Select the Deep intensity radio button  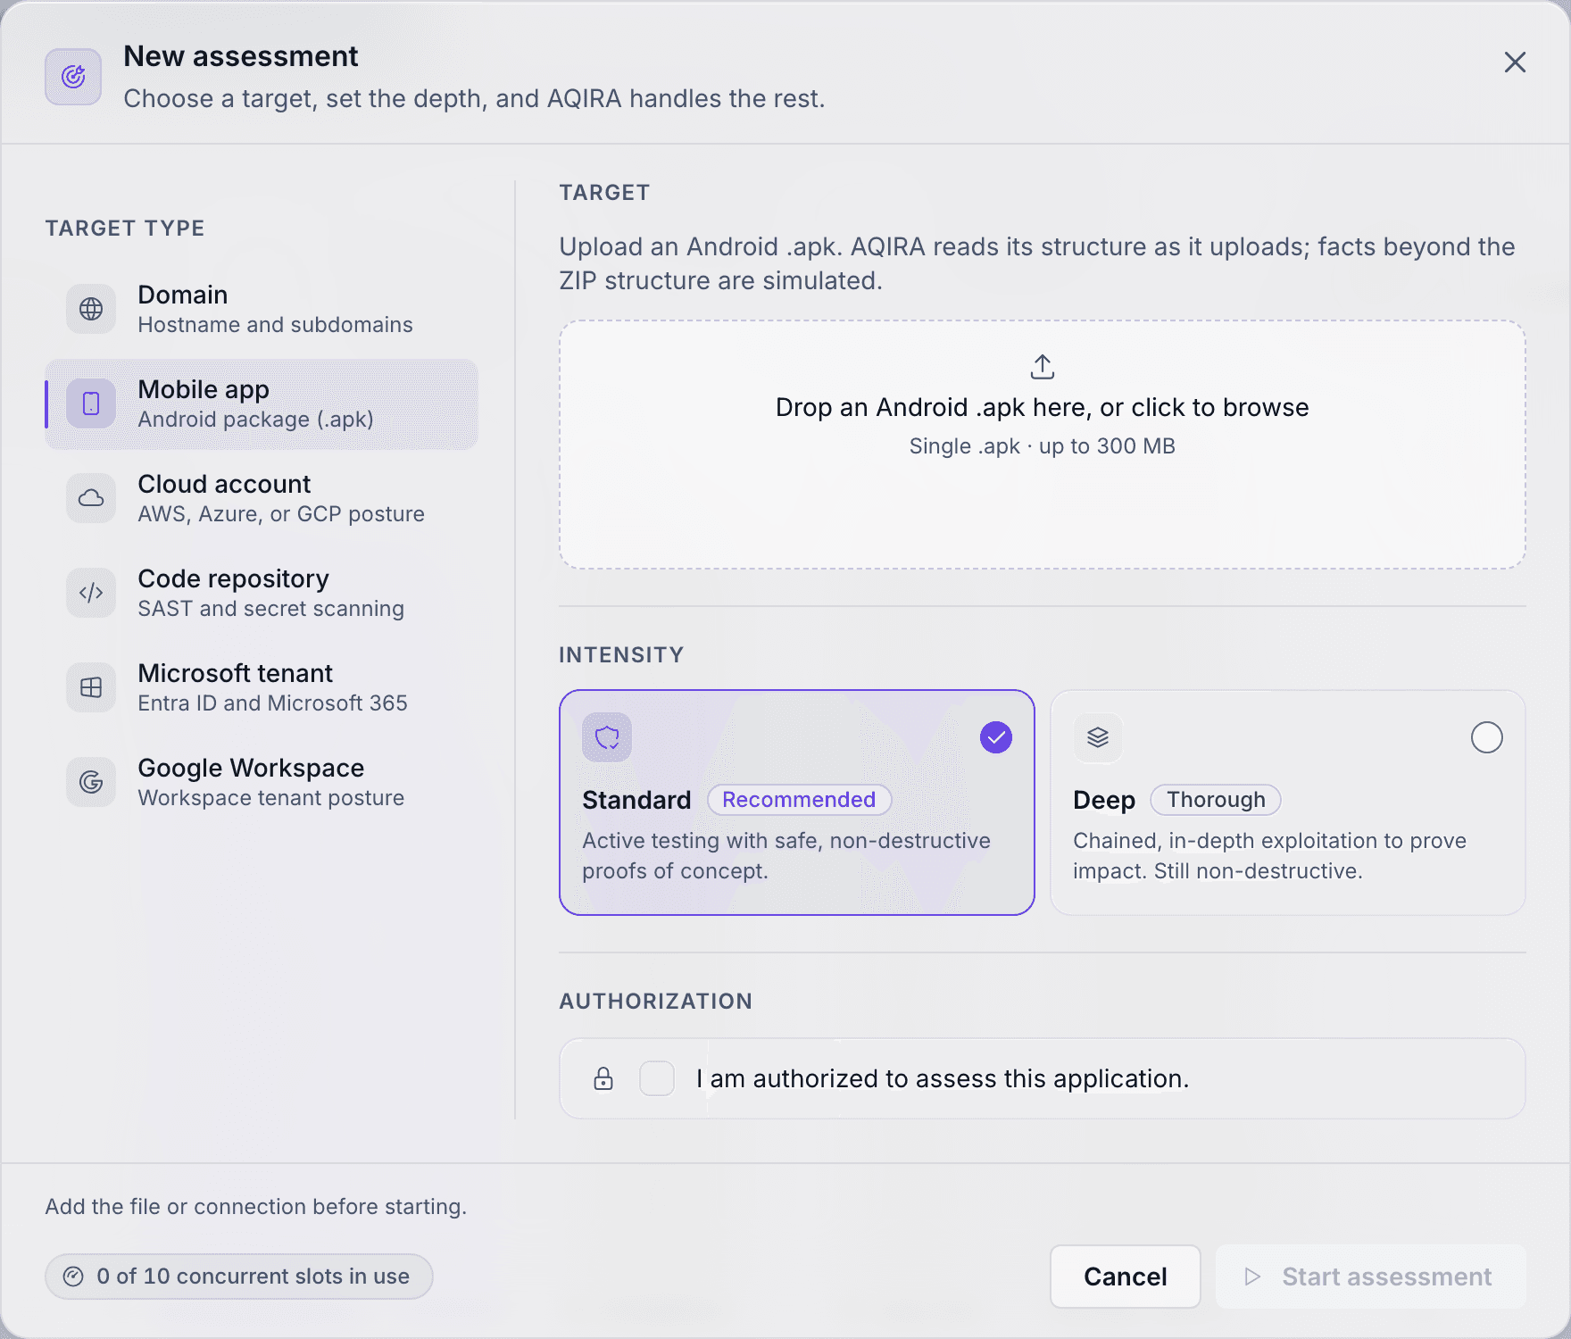[x=1487, y=737]
